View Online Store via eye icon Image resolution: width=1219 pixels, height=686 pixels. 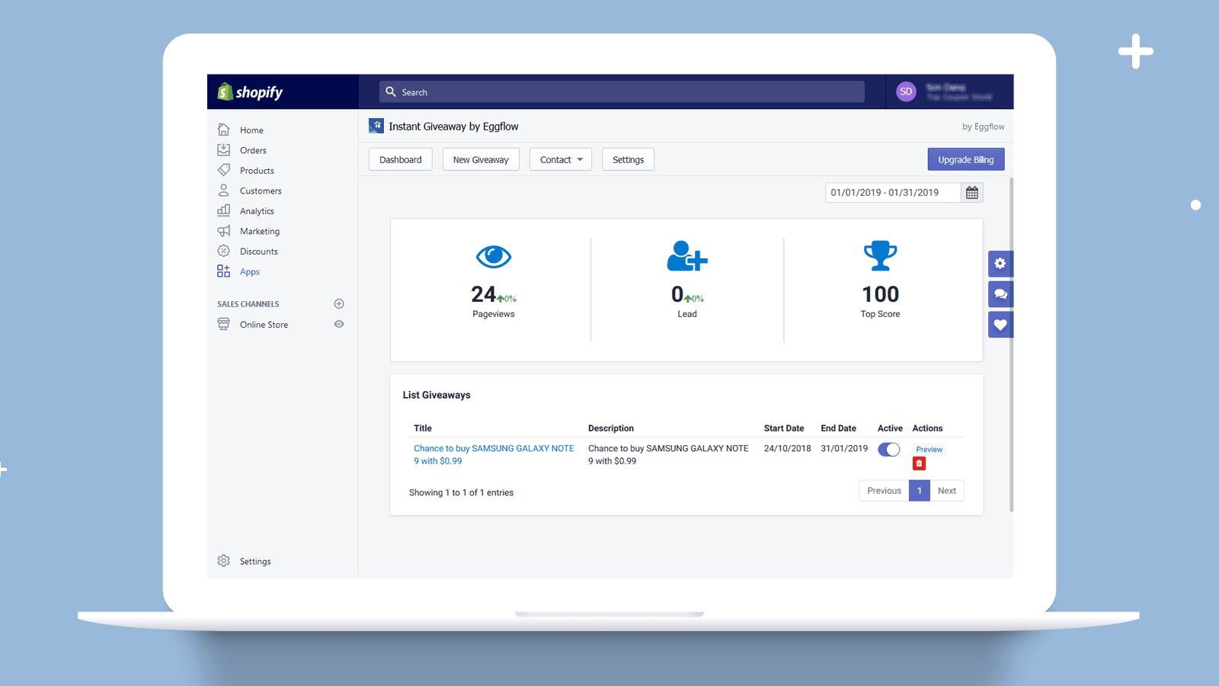339,324
